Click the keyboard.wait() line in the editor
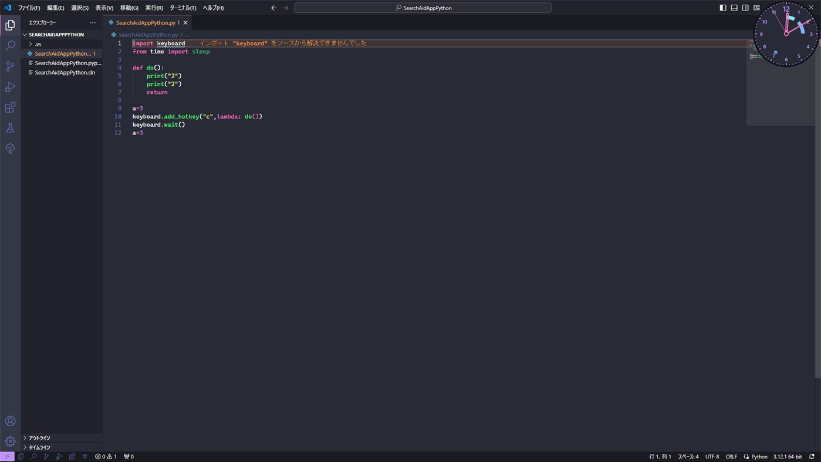821x462 pixels. 158,124
